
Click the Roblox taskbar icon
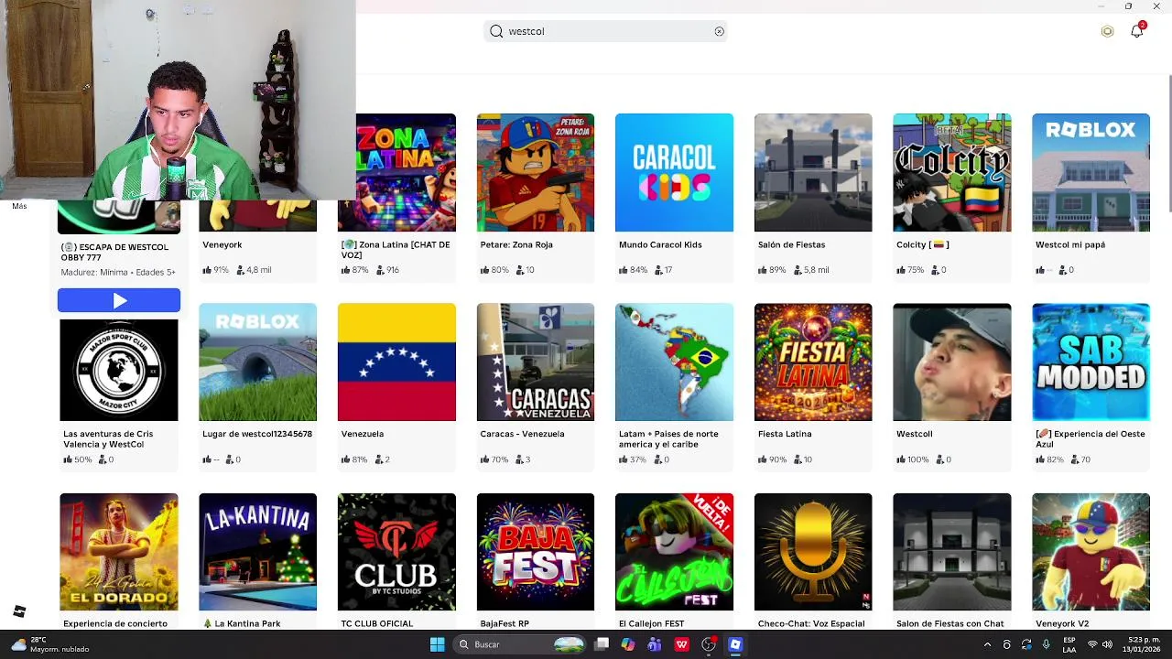[x=735, y=644]
